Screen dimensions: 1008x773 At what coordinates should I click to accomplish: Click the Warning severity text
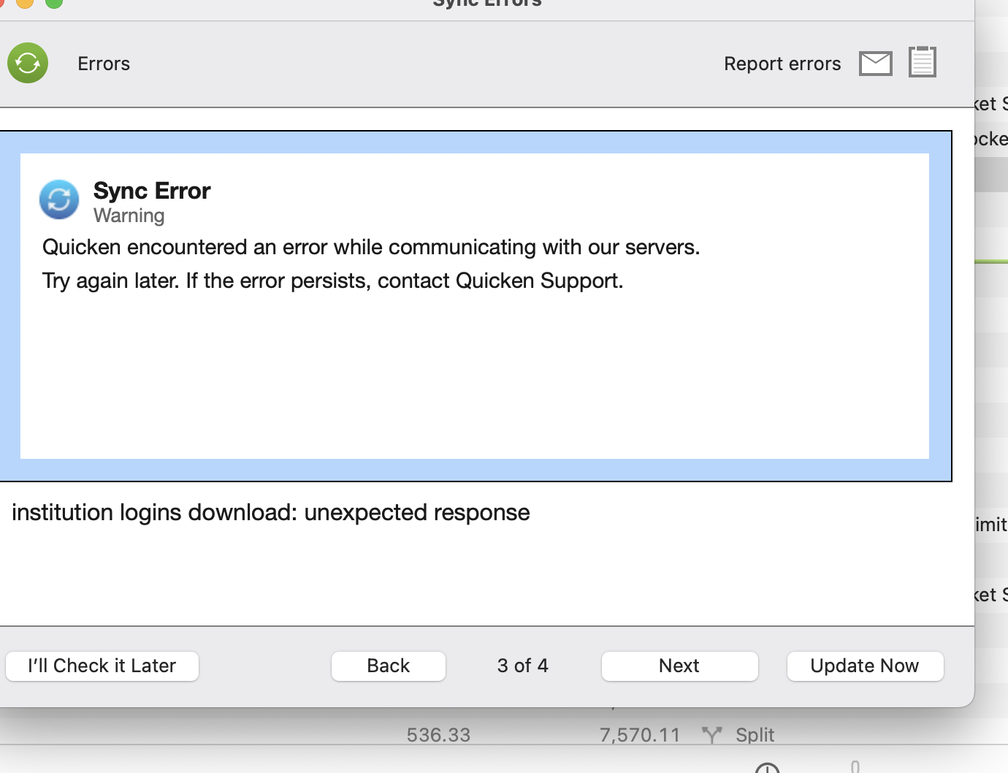pyautogui.click(x=129, y=216)
